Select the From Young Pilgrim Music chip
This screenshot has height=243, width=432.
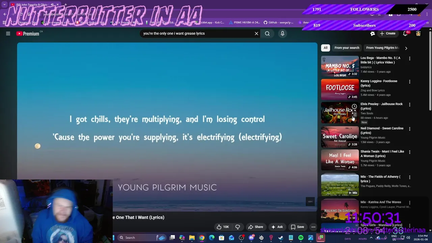(382, 48)
